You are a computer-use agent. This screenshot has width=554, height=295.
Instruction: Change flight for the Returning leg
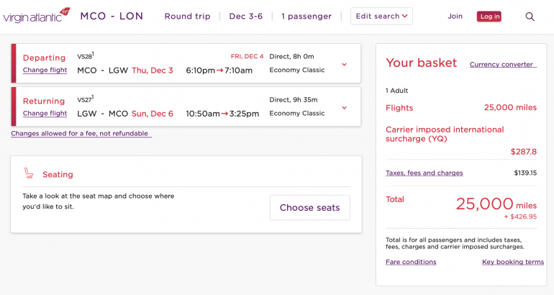45,113
